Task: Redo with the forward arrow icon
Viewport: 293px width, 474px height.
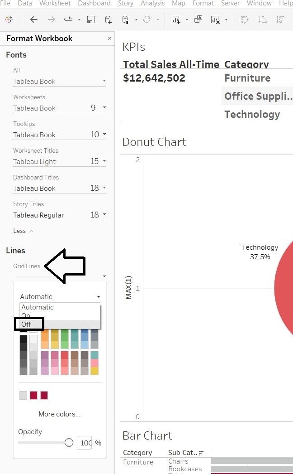Action: pos(52,19)
